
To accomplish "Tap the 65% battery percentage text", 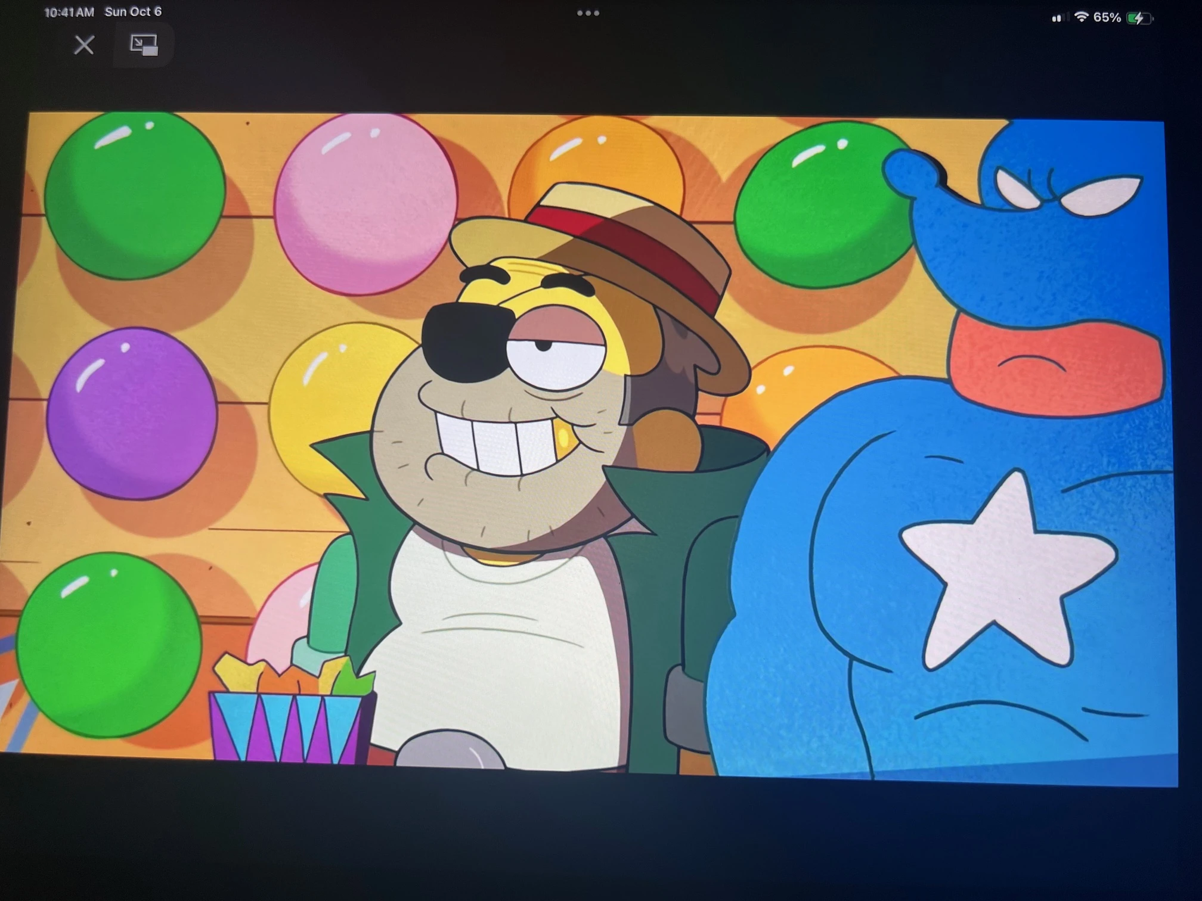I will pyautogui.click(x=1107, y=18).
